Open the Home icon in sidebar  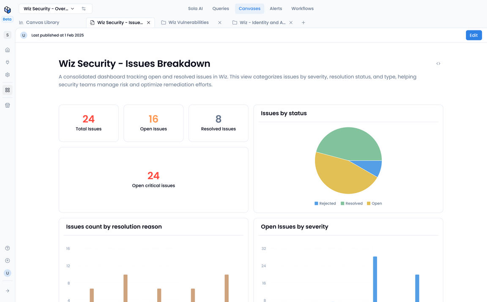tap(8, 50)
